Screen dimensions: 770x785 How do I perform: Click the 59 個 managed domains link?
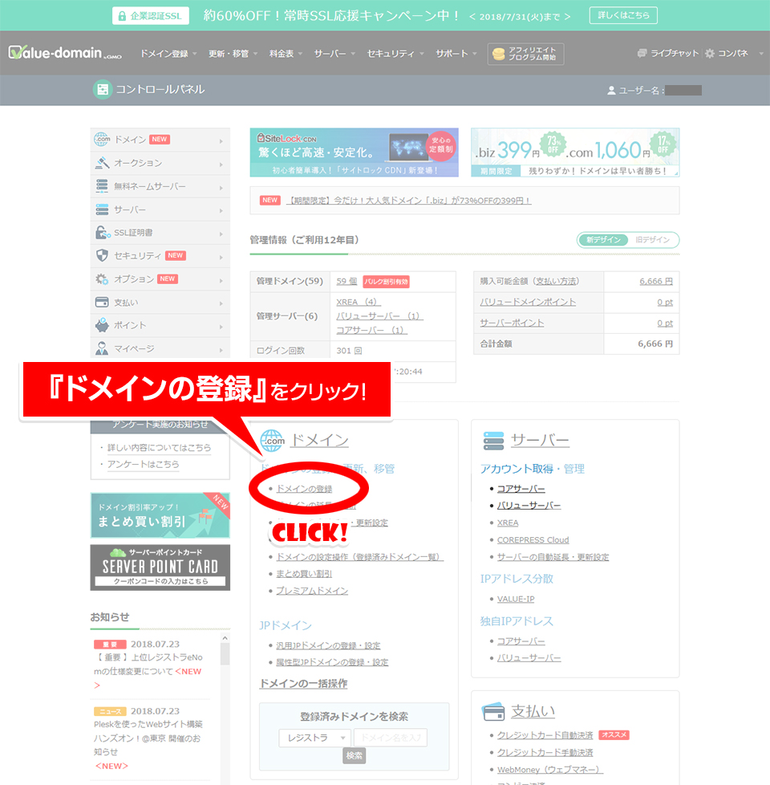coord(346,282)
